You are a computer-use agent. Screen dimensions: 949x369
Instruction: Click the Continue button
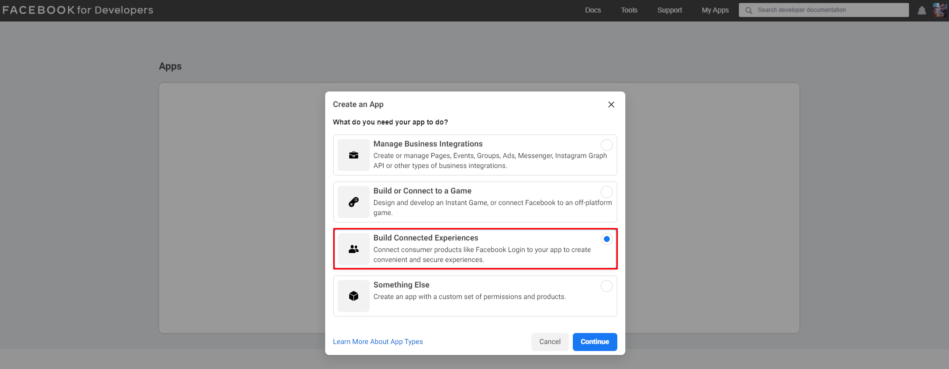[595, 342]
